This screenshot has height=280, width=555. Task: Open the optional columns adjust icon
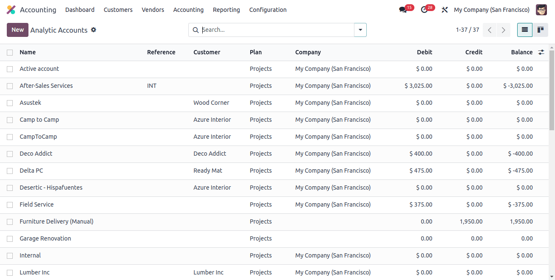tap(541, 52)
